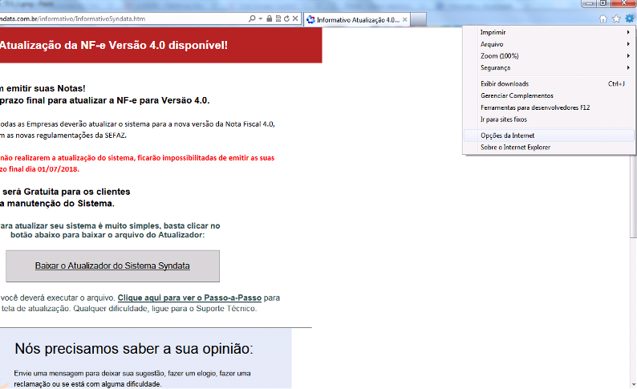637x389 pixels.
Task: Click the scroll down arrow at scrollbar bottom
Action: [633, 384]
